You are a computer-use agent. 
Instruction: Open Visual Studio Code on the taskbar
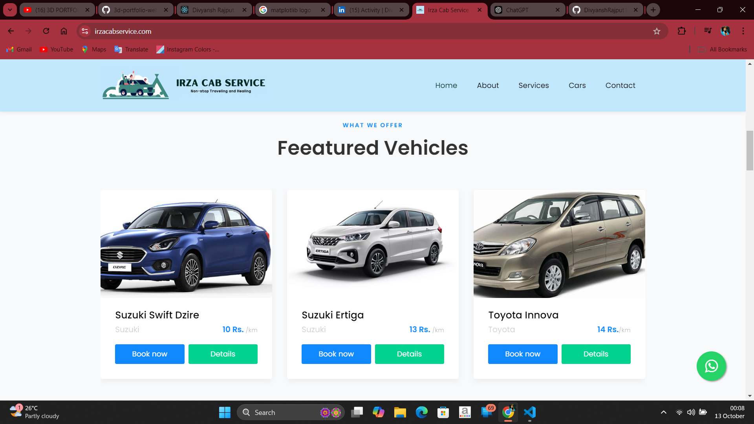pos(530,412)
